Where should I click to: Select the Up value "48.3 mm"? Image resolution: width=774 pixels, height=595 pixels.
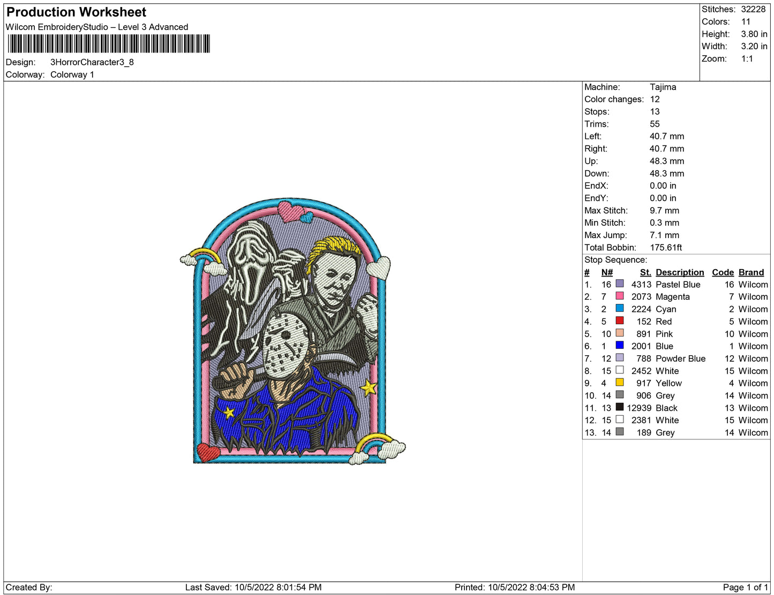(667, 161)
